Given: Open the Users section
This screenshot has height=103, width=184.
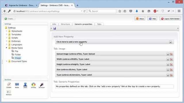Looking at the screenshot, I should [25, 85].
